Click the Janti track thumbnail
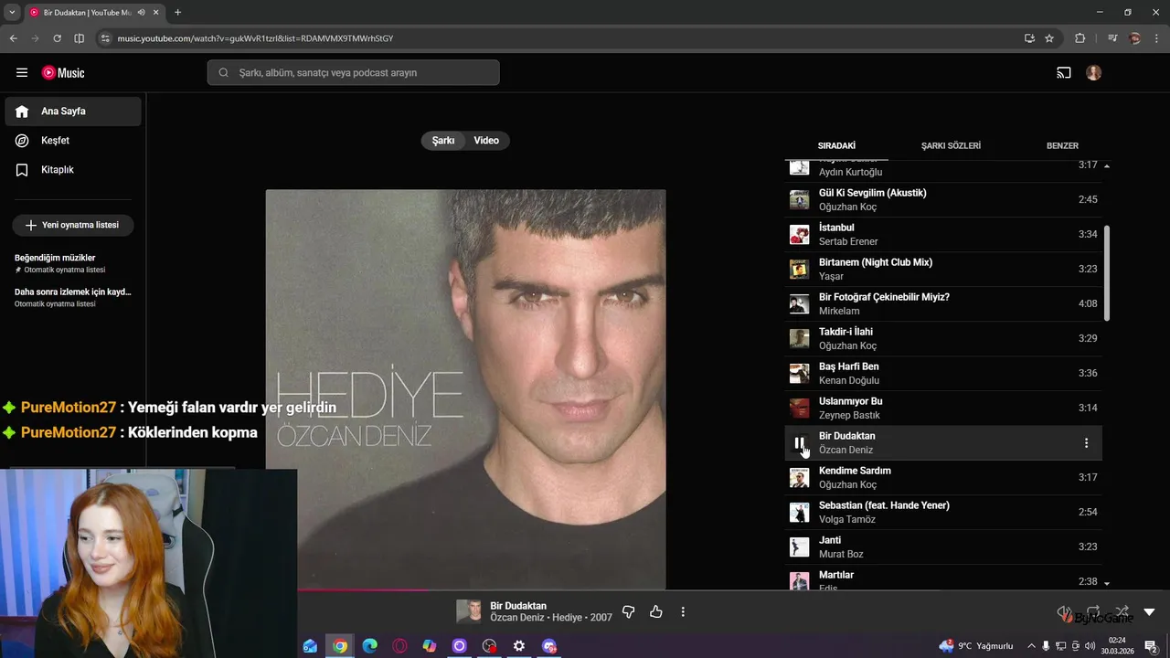 pyautogui.click(x=800, y=547)
